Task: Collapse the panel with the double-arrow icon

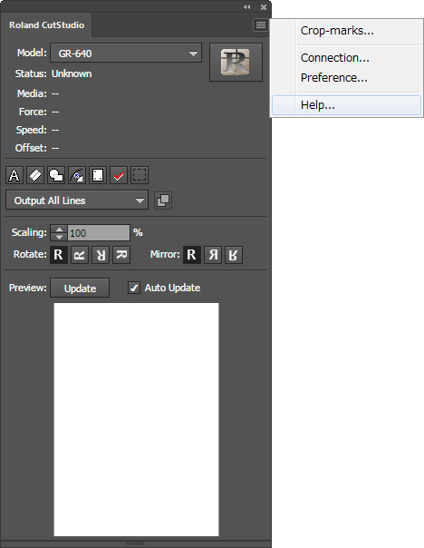Action: coord(247,7)
